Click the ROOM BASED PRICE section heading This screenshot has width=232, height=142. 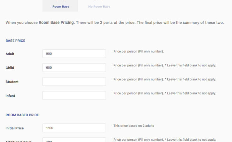22,115
